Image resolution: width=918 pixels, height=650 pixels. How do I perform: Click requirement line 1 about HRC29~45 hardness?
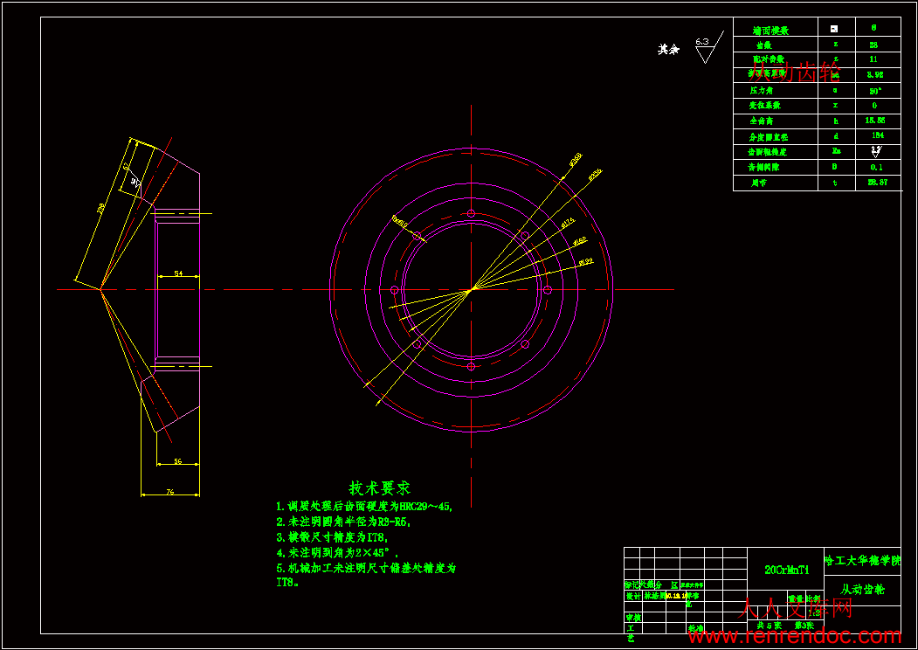(x=365, y=507)
